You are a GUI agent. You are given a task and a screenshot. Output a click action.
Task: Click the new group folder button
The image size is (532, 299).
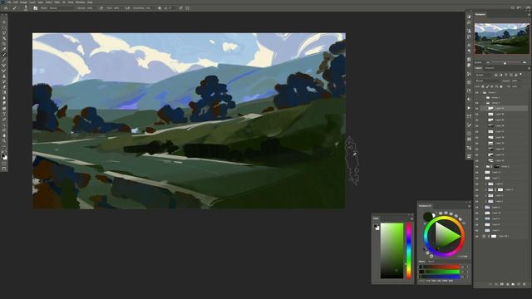[x=513, y=284]
